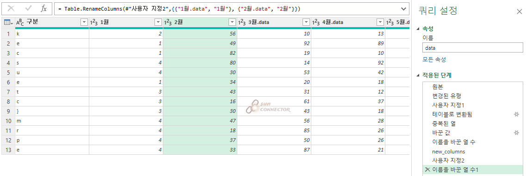Click cell k in row 1
The image size is (526, 176).
tap(52, 34)
